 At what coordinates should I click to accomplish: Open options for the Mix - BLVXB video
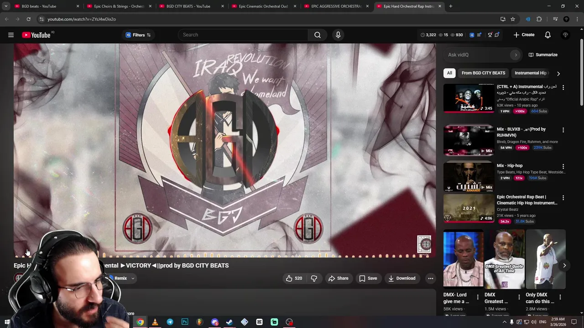tap(563, 130)
